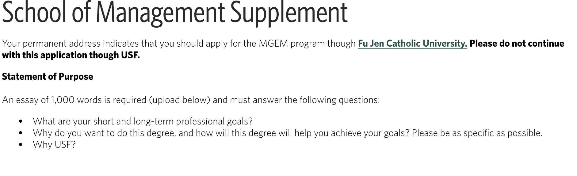The width and height of the screenshot is (577, 176).
Task: Open the Fu Jen Catholic University link
Action: (412, 44)
